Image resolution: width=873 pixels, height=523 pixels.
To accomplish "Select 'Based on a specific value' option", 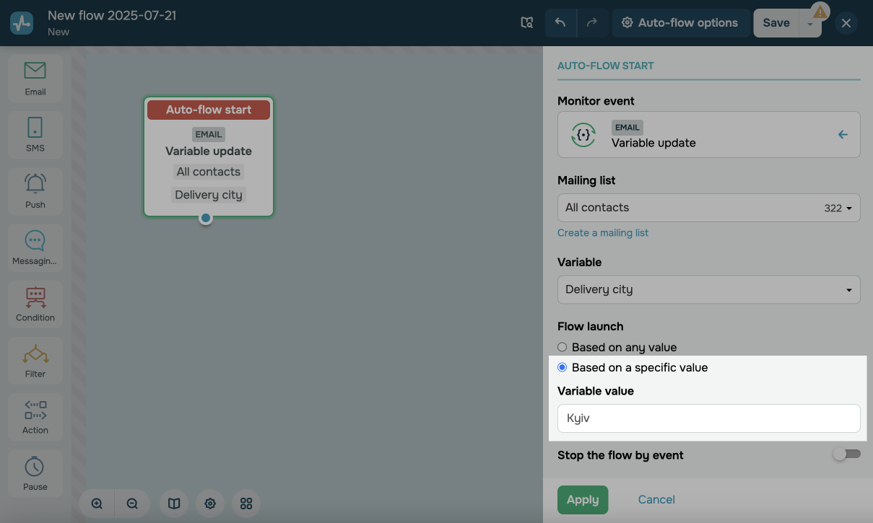I will pos(563,368).
